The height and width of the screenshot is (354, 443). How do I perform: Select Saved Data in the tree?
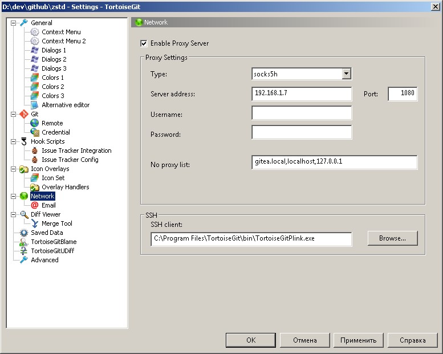47,233
